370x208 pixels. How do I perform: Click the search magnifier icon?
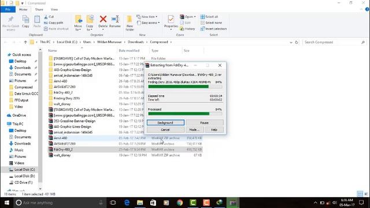pyautogui.click(x=363, y=42)
